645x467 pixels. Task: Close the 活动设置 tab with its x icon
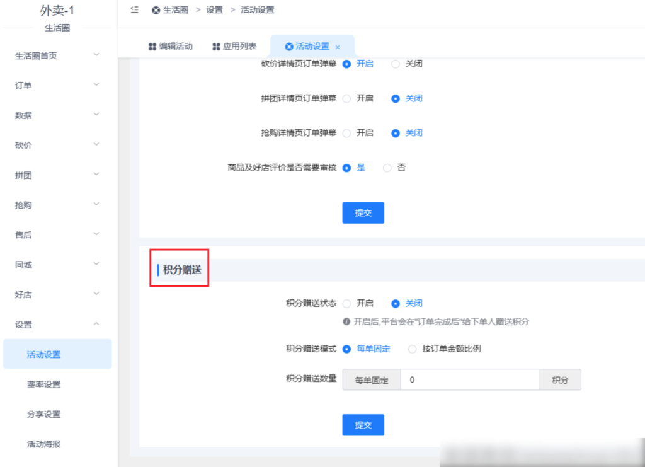338,46
